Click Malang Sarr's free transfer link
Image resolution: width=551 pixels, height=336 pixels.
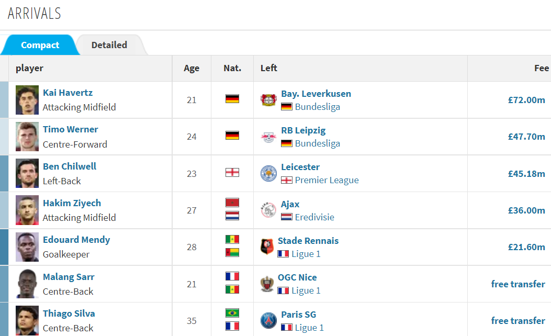(518, 284)
